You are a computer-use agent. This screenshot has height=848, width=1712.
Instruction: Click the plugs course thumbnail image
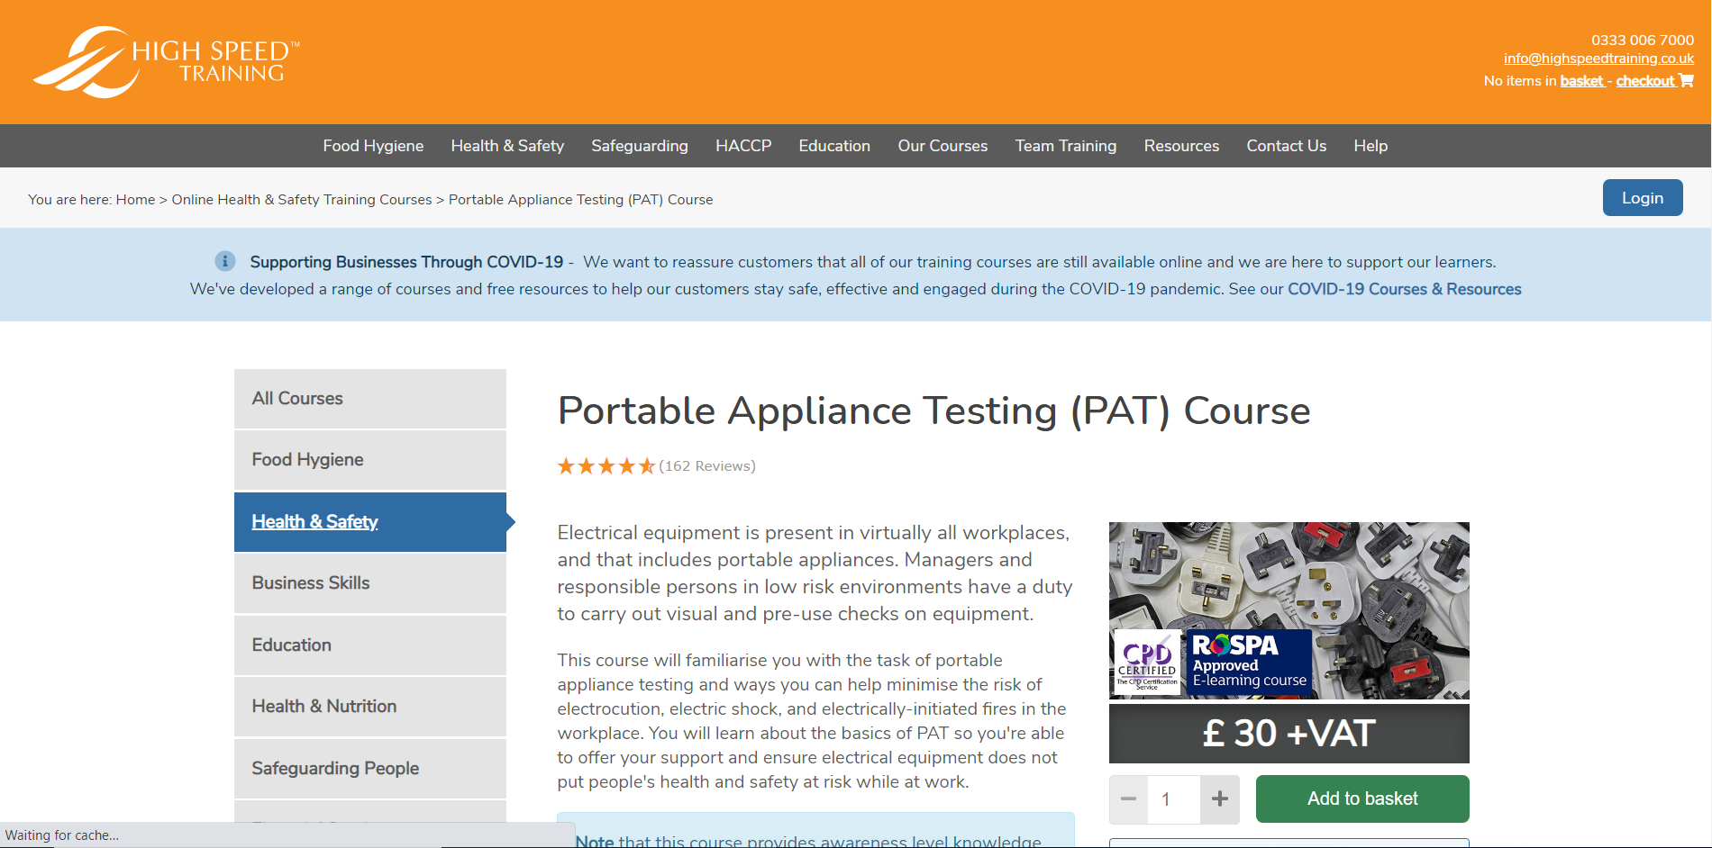1289,576
